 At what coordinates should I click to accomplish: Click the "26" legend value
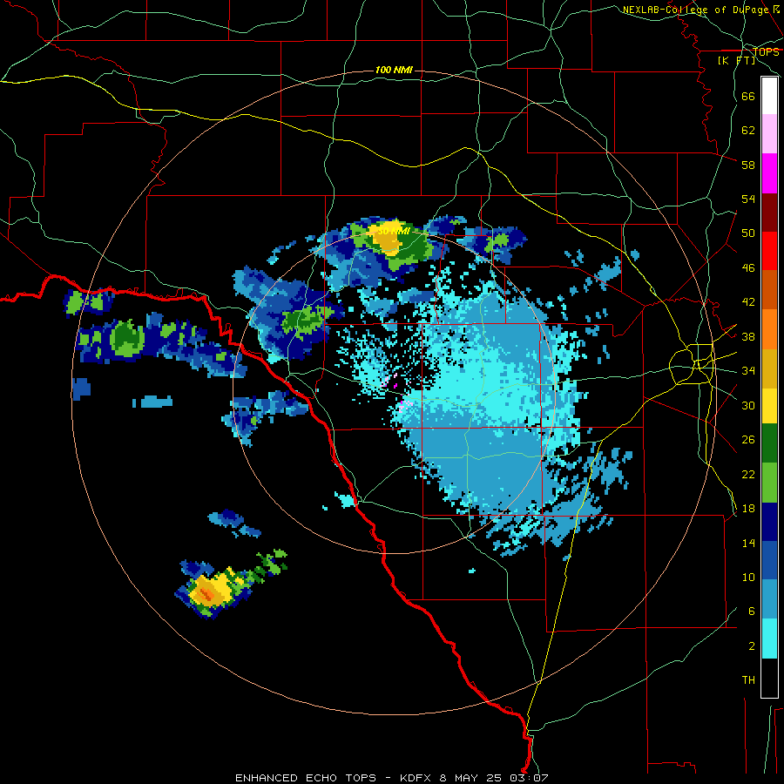pyautogui.click(x=748, y=440)
